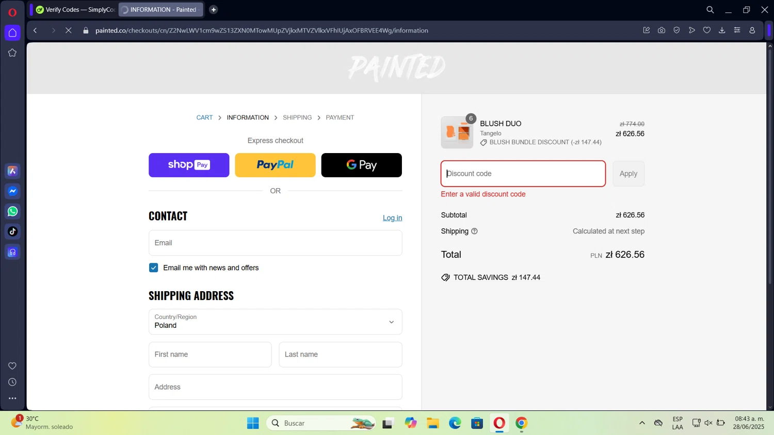Open the ad blocker shield icon
This screenshot has width=774, height=435.
click(676, 30)
